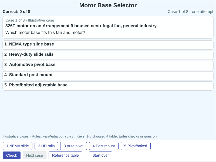Choose answer option Heavy-duty slide rails
The image size is (216, 162).
[x=108, y=55]
